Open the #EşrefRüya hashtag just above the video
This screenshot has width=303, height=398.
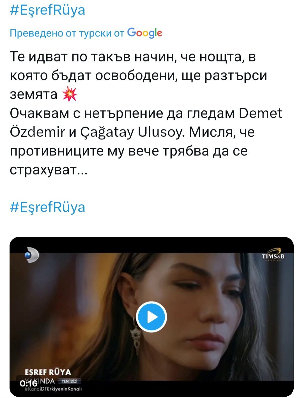[x=47, y=208]
